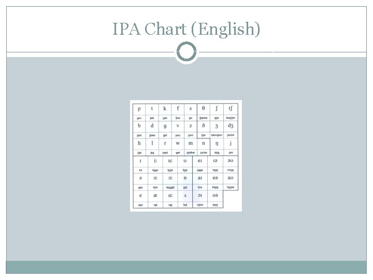Click the example word "voice"
This screenshot has width=373, height=280.
click(200, 205)
